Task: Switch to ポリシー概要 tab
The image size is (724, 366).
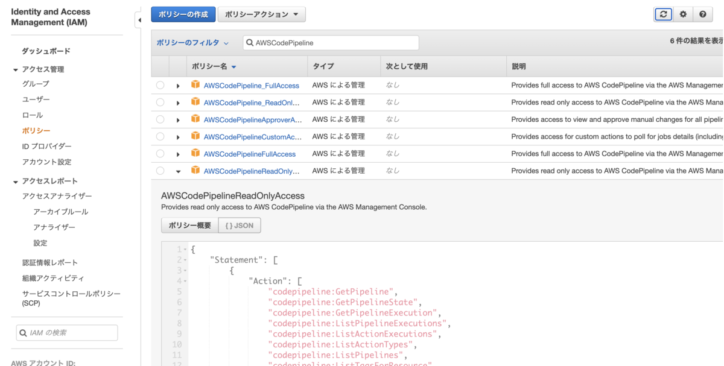Action: point(189,226)
